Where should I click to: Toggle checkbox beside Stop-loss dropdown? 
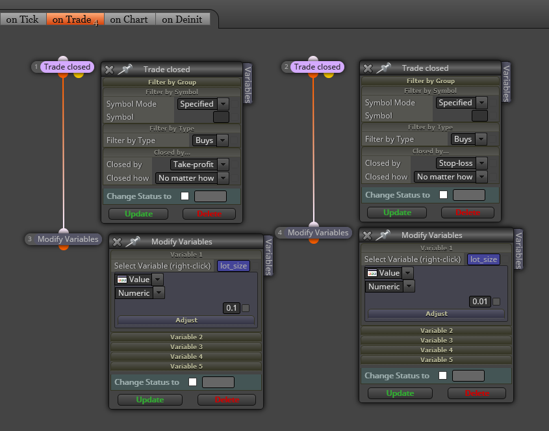(493, 163)
